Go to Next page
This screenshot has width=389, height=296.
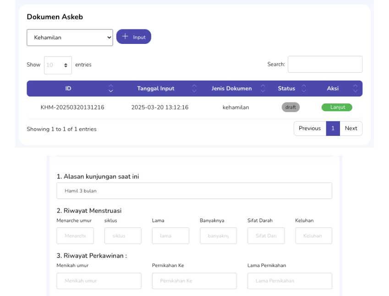[x=351, y=129]
